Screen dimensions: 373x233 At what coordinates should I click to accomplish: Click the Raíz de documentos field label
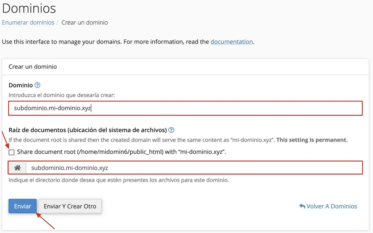click(x=88, y=130)
